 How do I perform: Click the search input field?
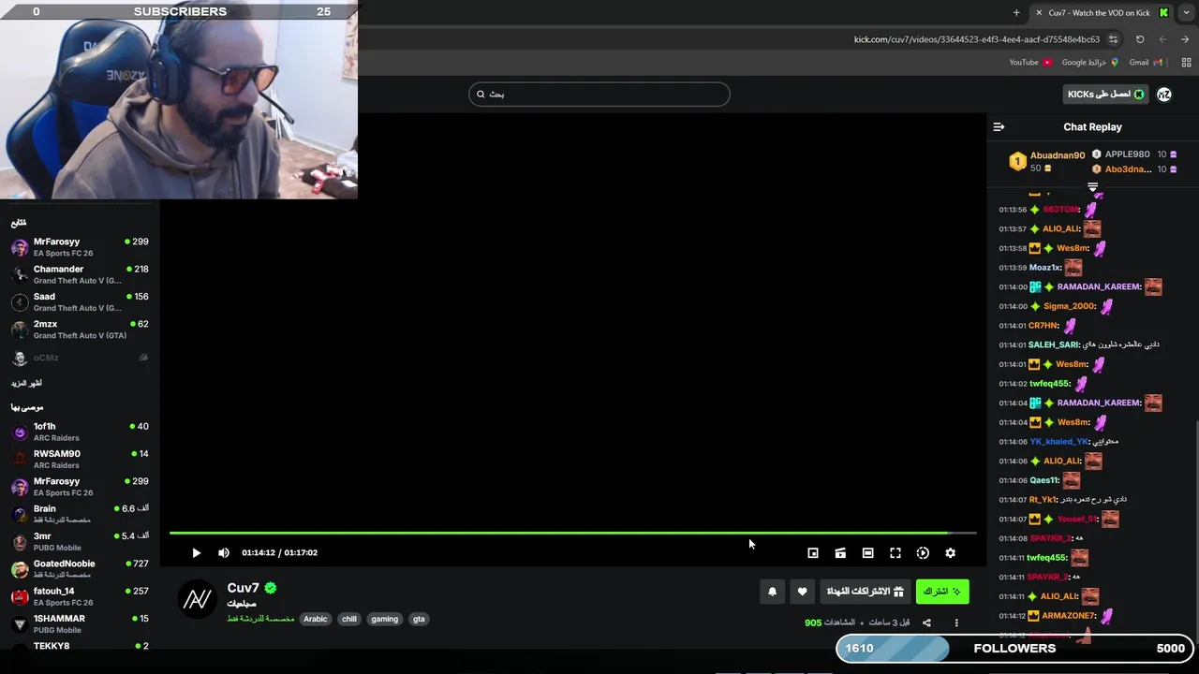click(599, 94)
